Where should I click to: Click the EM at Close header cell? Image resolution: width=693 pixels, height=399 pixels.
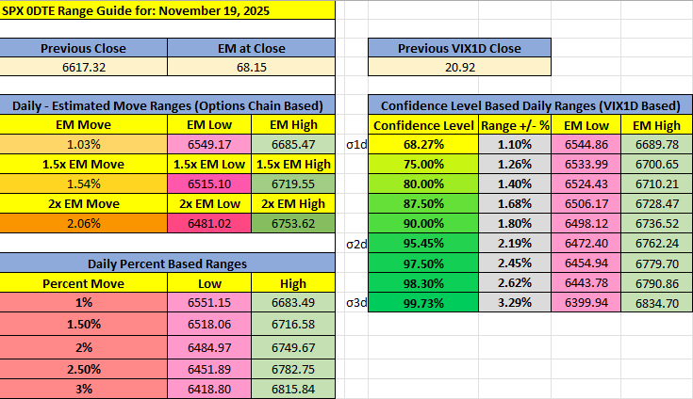[x=251, y=48]
